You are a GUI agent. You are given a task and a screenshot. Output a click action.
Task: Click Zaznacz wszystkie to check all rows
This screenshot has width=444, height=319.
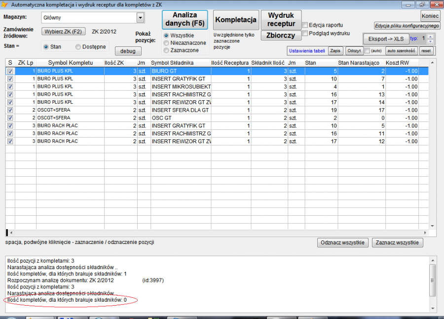pos(397,243)
